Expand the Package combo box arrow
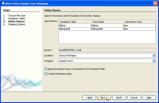The width and height of the screenshot is (159, 103). pyautogui.click(x=154, y=61)
